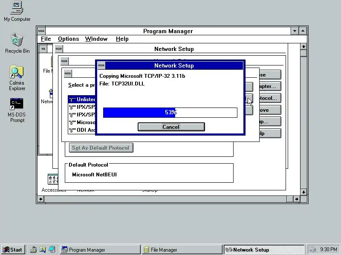
Task: Click Program Manager's vertical scrollbar up arrow
Action: coord(303,47)
